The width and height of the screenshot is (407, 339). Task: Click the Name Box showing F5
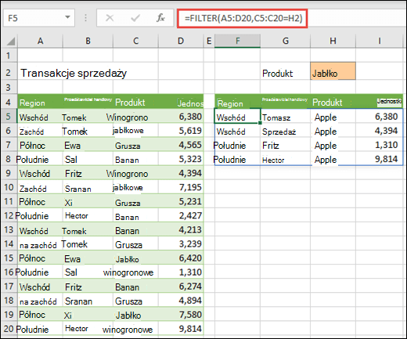(x=39, y=18)
